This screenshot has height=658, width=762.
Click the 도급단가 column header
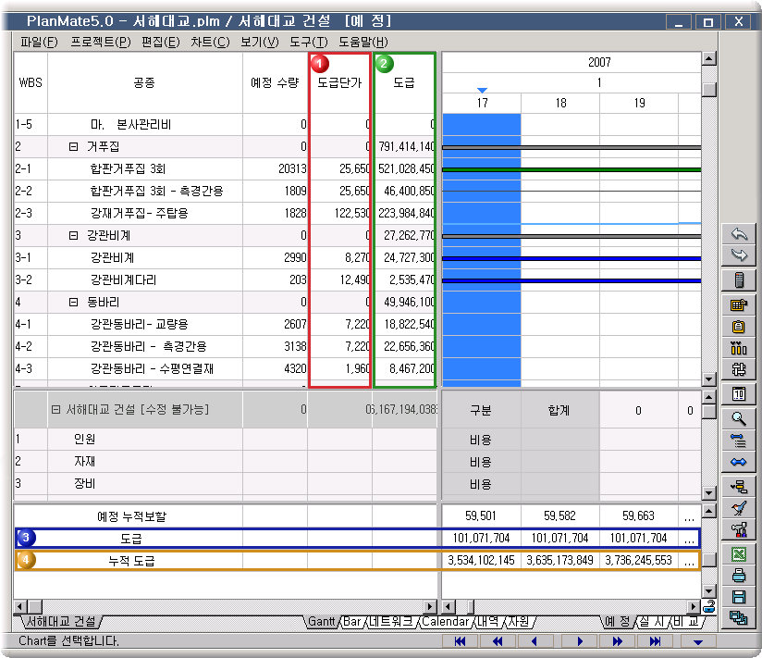click(339, 82)
